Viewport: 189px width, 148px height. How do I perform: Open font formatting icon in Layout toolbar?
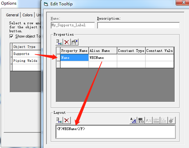[x=133, y=120]
